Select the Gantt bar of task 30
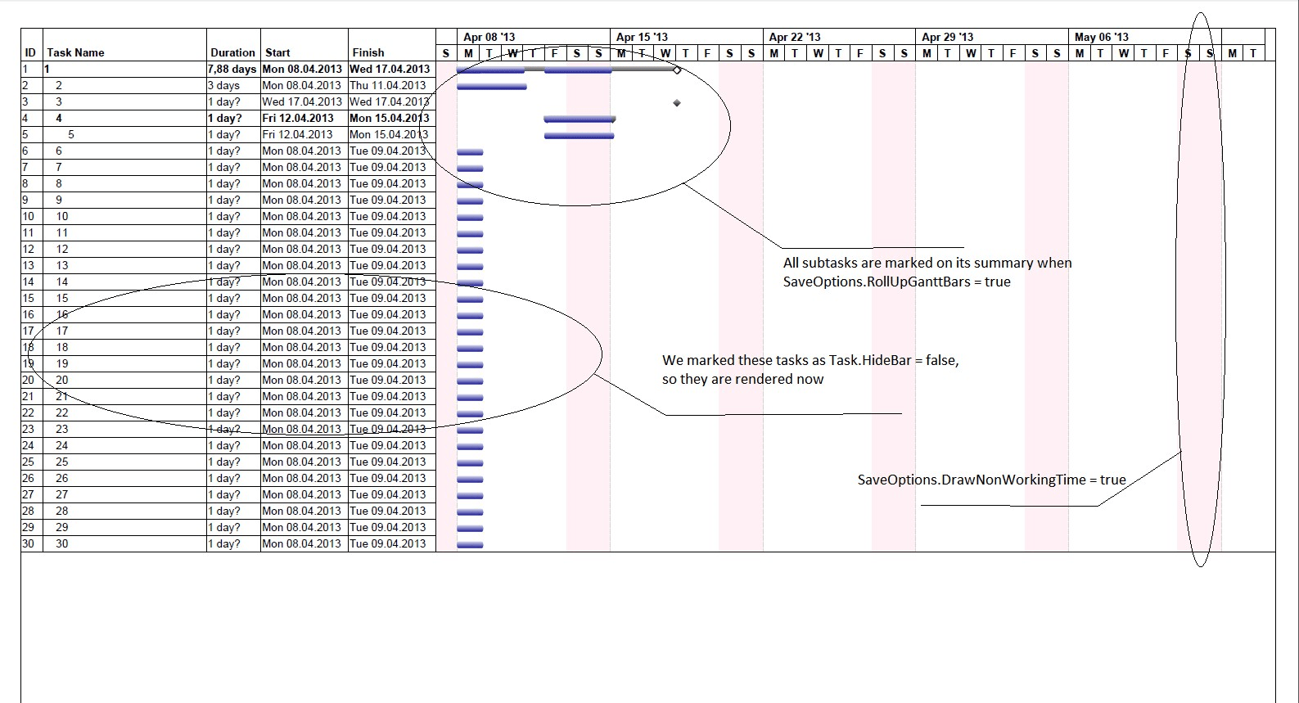Screen dimensions: 1299x703 471,545
